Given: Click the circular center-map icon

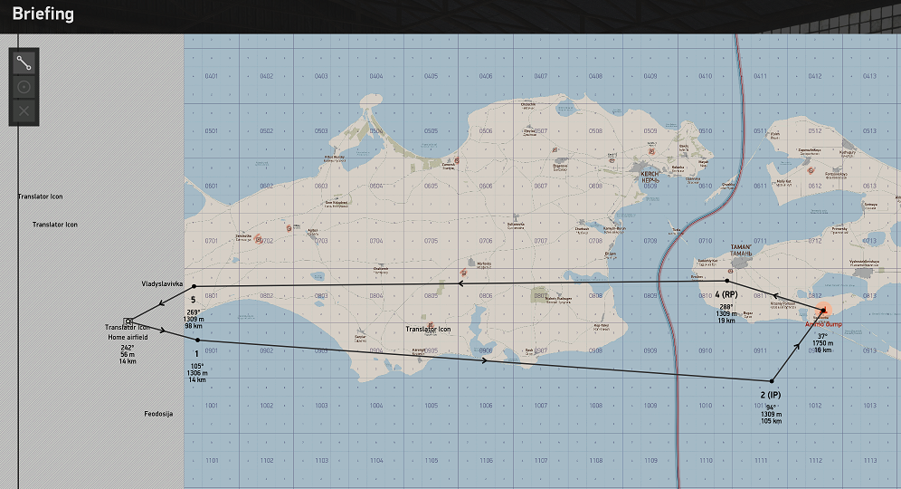Looking at the screenshot, I should pos(24,87).
